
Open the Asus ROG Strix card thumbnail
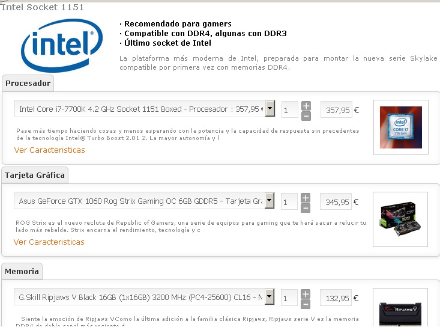tap(400, 219)
